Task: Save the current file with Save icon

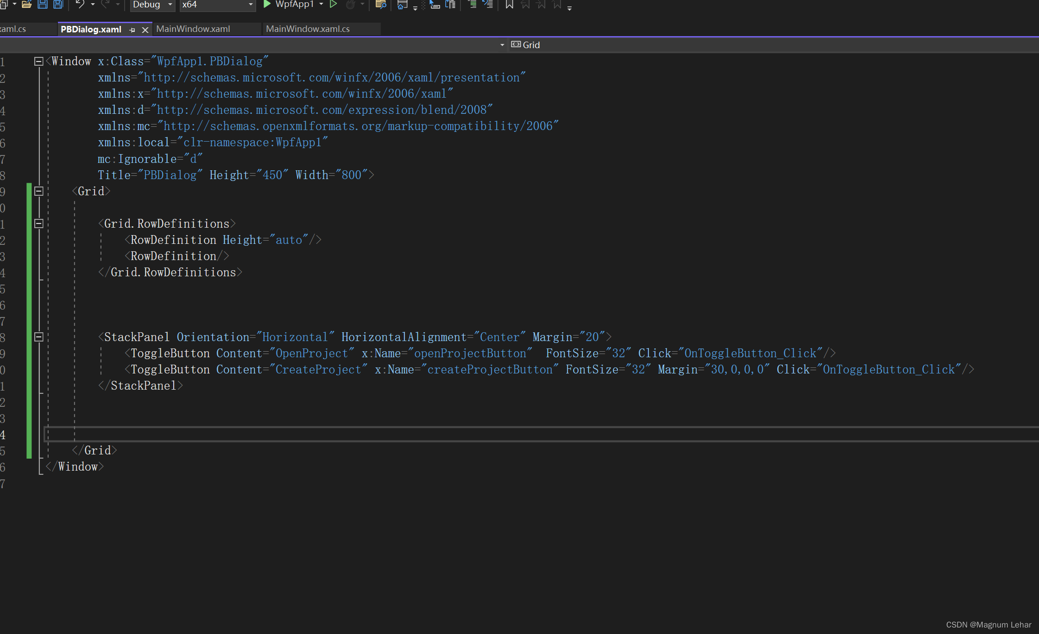Action: pyautogui.click(x=43, y=5)
